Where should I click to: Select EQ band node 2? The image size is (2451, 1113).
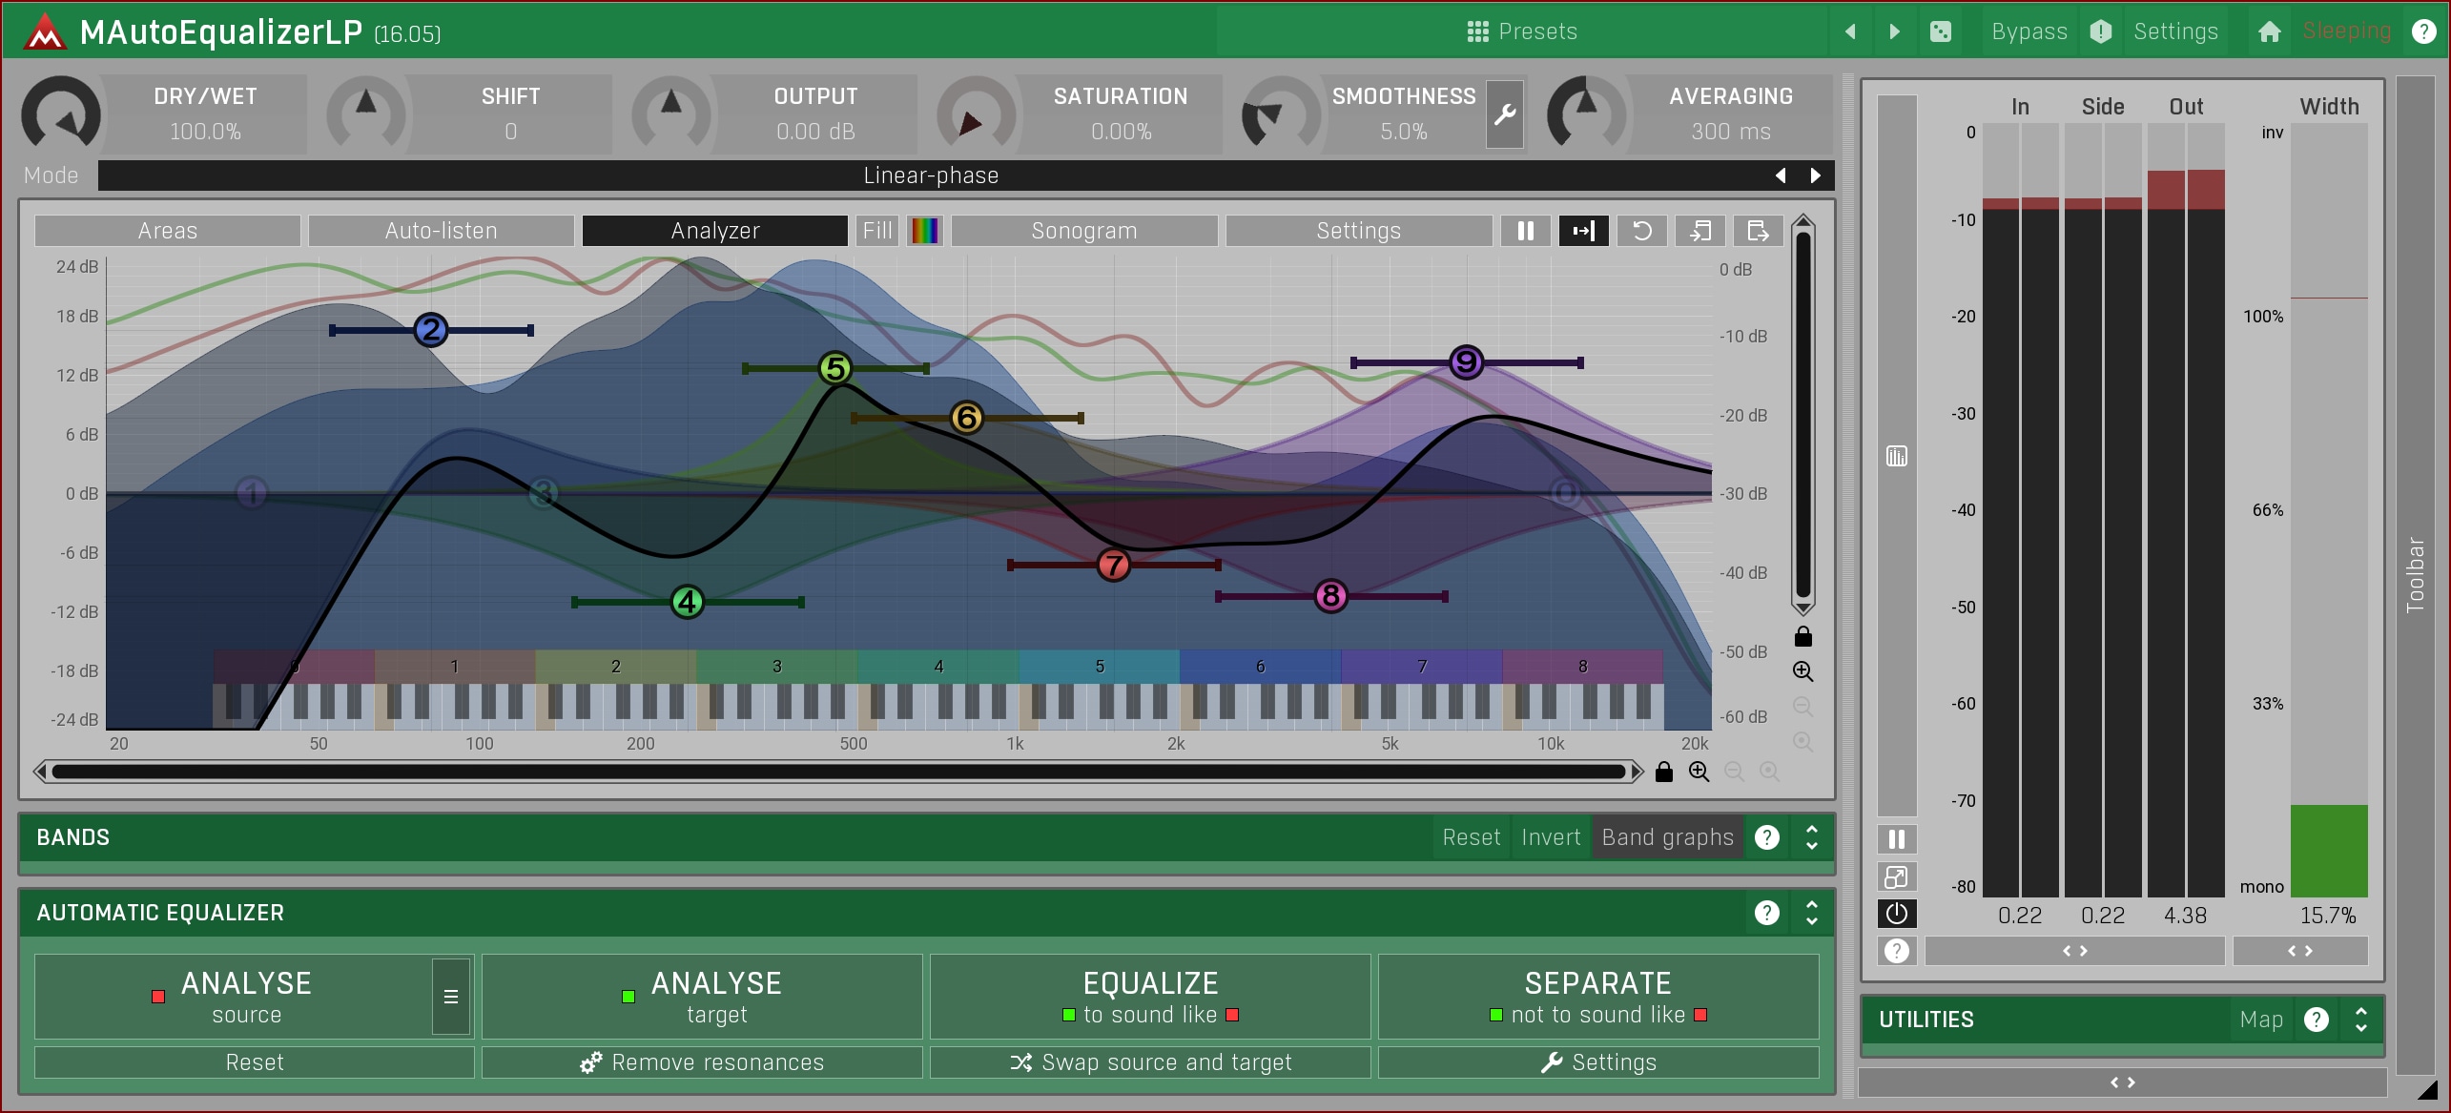(431, 330)
